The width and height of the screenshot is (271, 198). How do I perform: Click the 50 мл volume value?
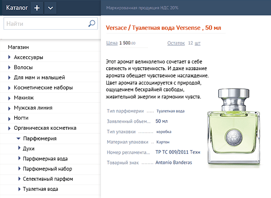click(x=161, y=121)
